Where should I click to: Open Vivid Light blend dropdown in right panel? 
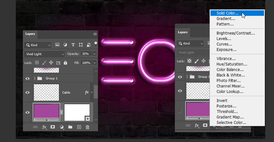click(x=193, y=53)
